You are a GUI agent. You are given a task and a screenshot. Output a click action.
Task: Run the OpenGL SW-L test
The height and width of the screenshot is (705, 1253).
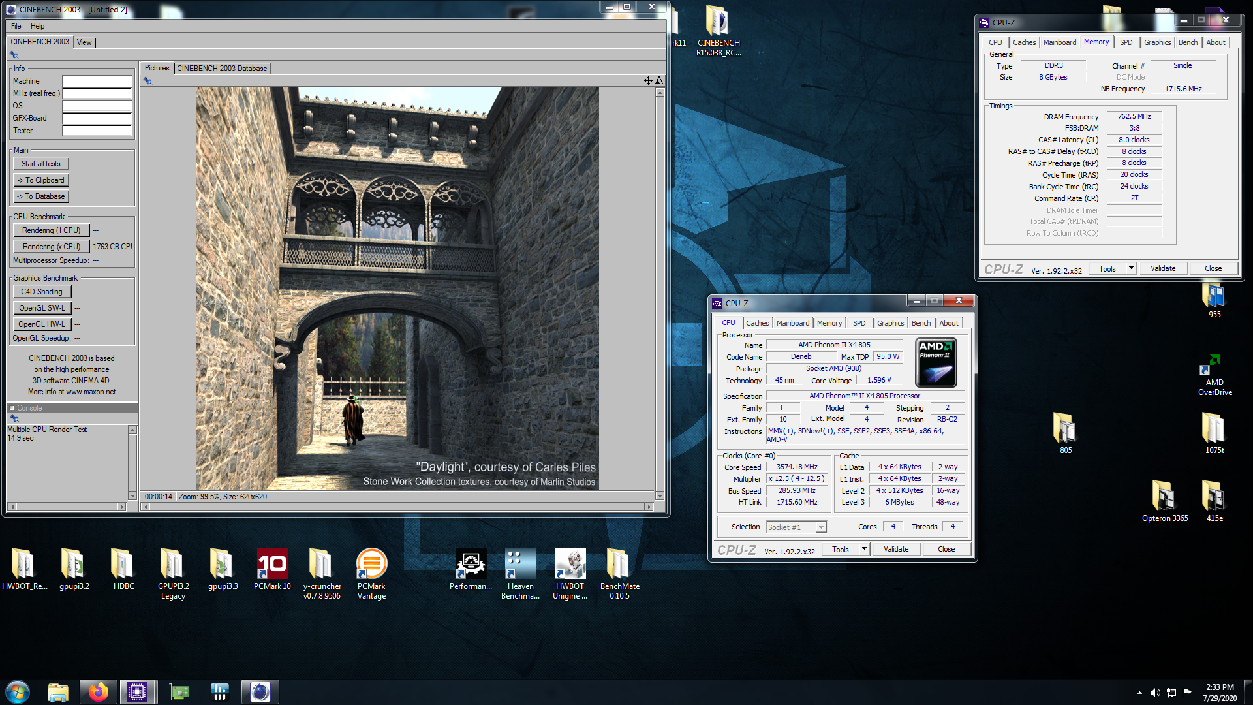[x=42, y=308]
